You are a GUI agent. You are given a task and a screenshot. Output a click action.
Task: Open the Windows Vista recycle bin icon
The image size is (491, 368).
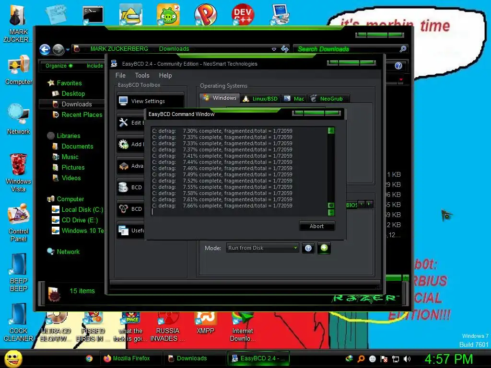(18, 172)
